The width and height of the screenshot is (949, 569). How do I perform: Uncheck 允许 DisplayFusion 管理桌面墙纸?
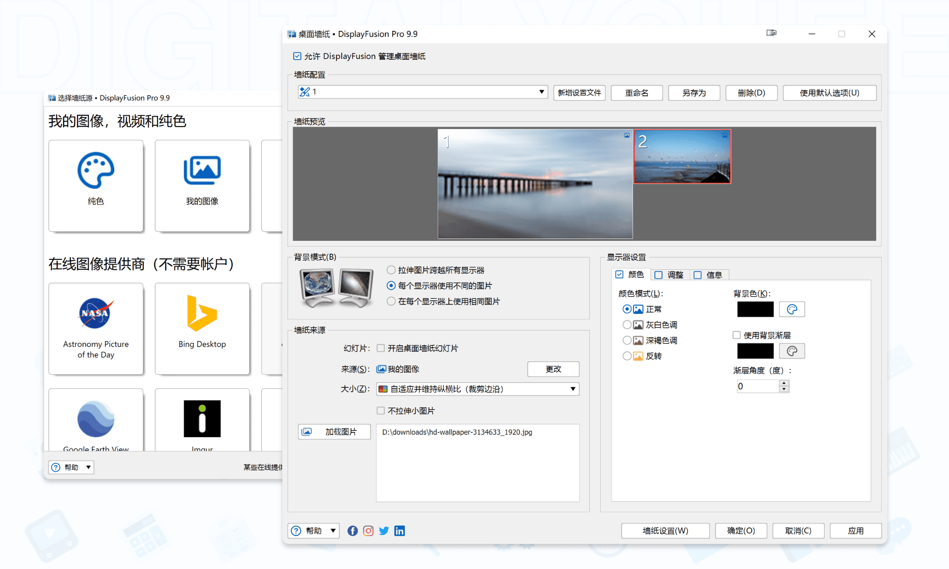coord(297,56)
